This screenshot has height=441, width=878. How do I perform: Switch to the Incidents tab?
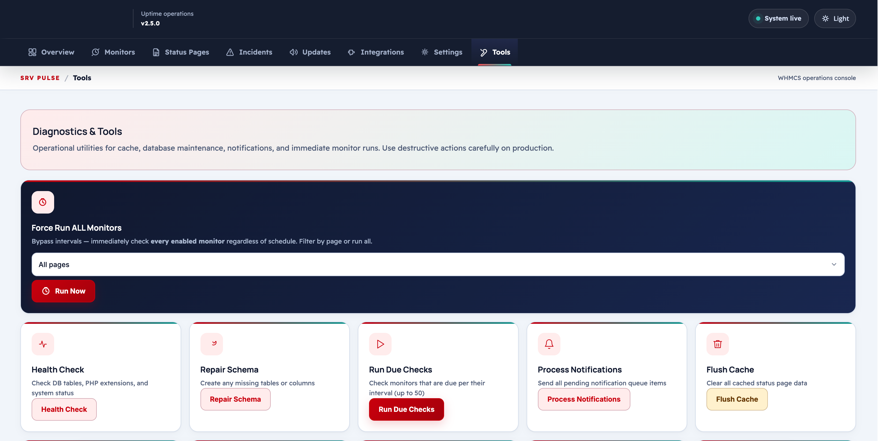click(x=249, y=52)
